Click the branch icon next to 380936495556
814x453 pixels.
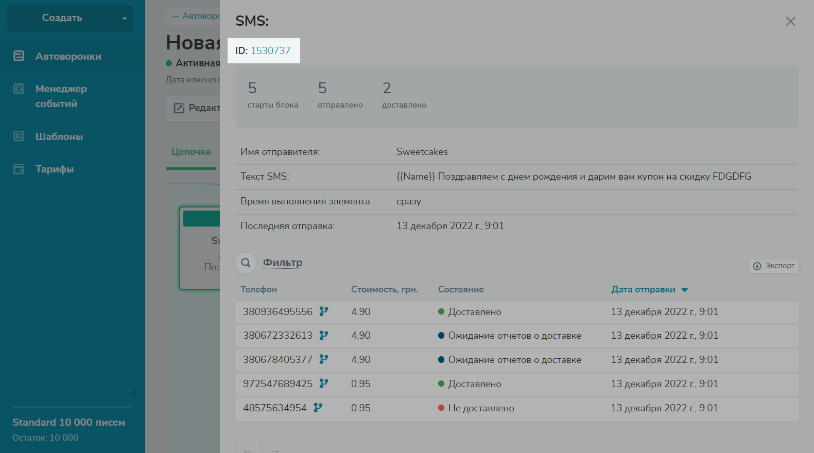pos(323,311)
